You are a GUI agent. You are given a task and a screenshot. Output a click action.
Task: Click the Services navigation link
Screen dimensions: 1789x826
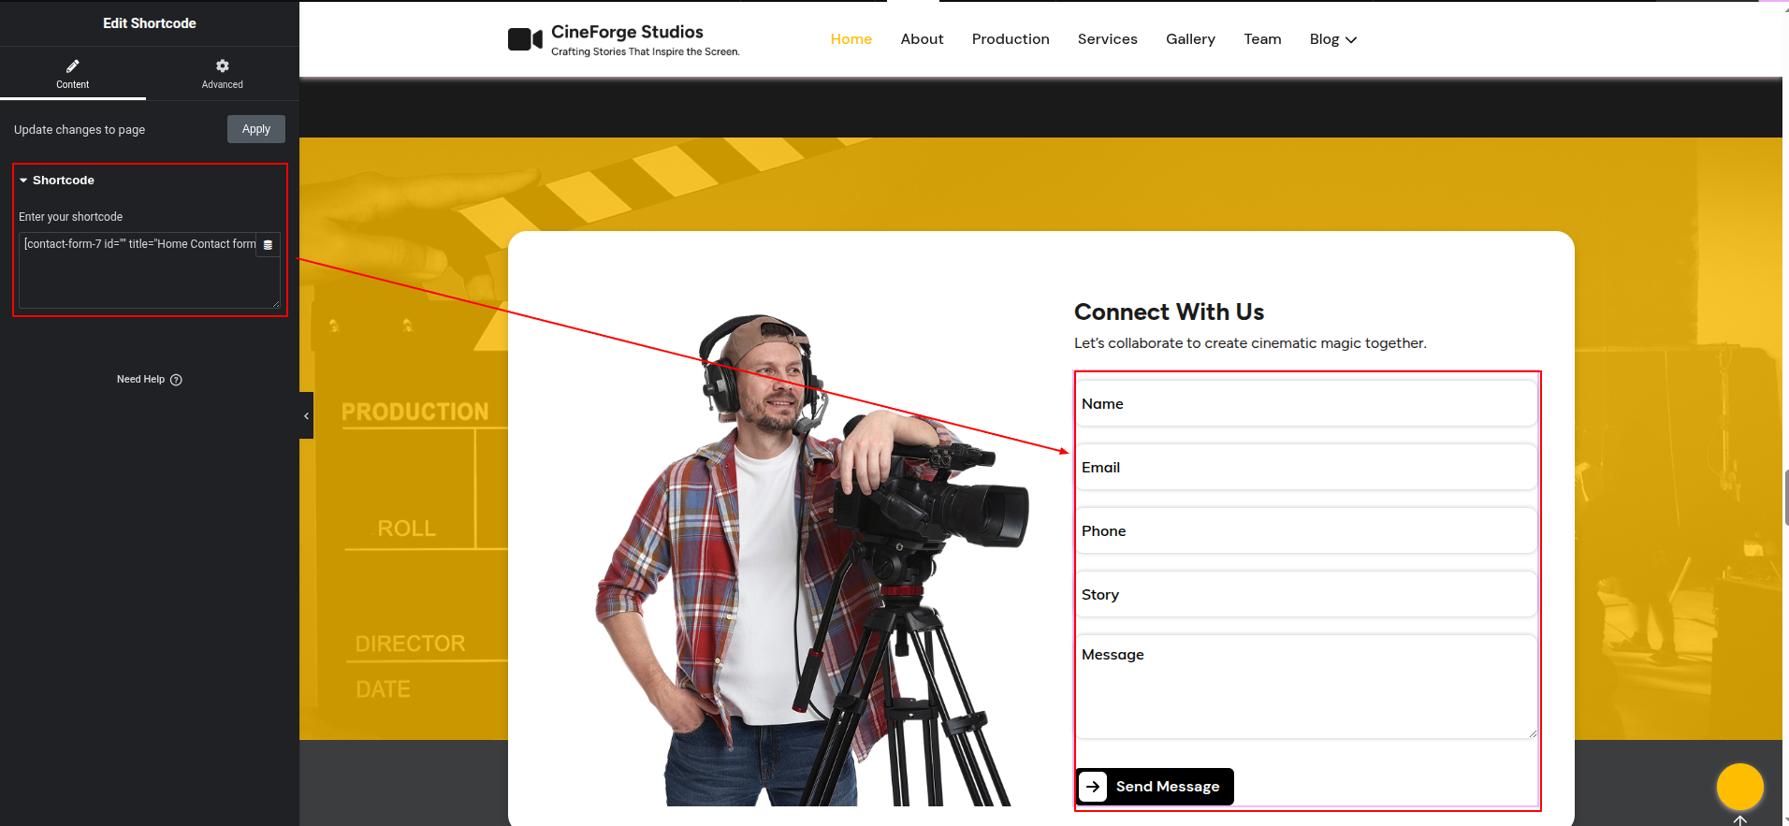pyautogui.click(x=1107, y=39)
